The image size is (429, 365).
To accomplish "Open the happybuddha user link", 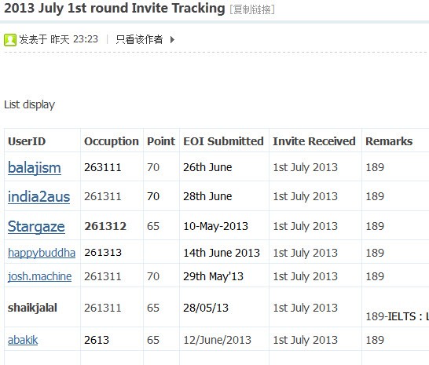I will 42,253.
